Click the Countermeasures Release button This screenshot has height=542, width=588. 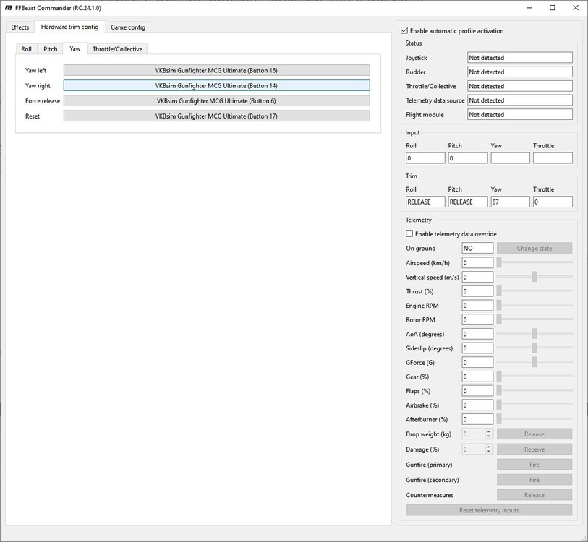(x=534, y=495)
